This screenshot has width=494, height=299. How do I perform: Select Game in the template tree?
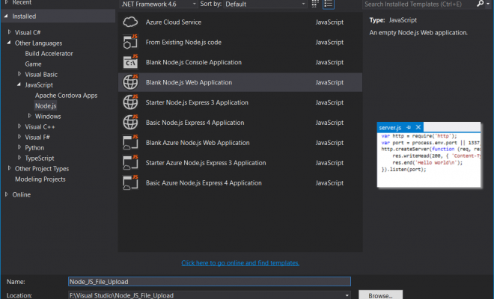coord(33,64)
